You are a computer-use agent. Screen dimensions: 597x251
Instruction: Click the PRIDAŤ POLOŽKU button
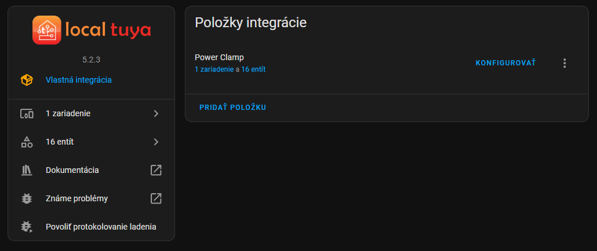tap(232, 108)
